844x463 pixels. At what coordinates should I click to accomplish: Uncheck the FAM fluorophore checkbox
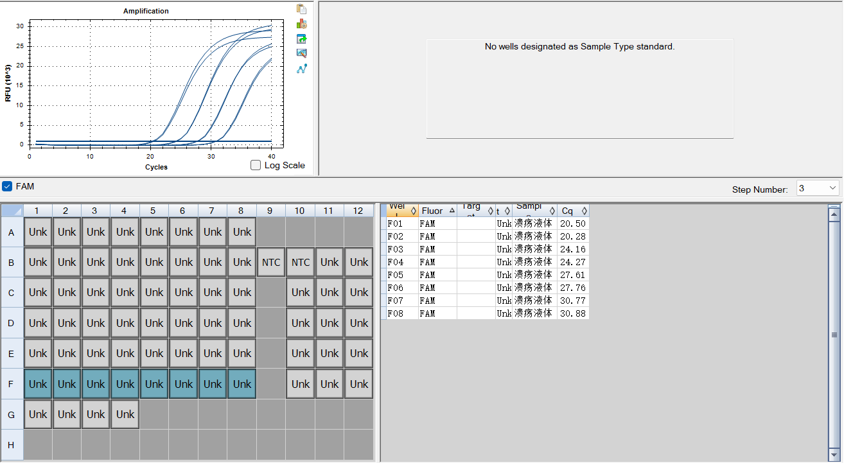pyautogui.click(x=7, y=186)
